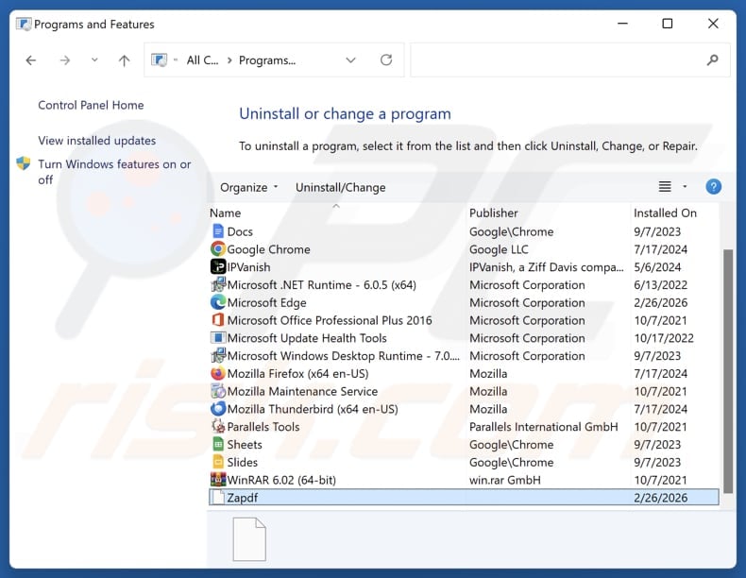The width and height of the screenshot is (746, 578).
Task: Click the Windows Desktop Runtime icon
Action: pos(218,355)
